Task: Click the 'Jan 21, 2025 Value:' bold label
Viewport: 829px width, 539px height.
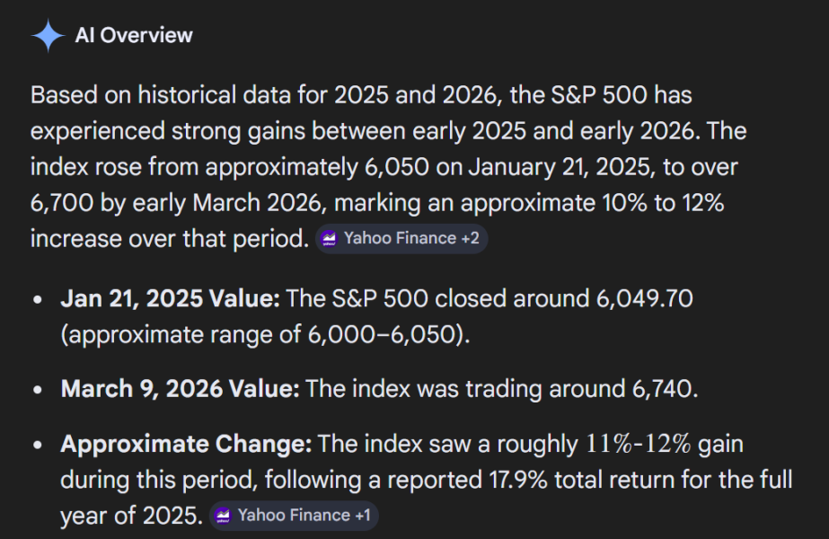Action: click(172, 299)
